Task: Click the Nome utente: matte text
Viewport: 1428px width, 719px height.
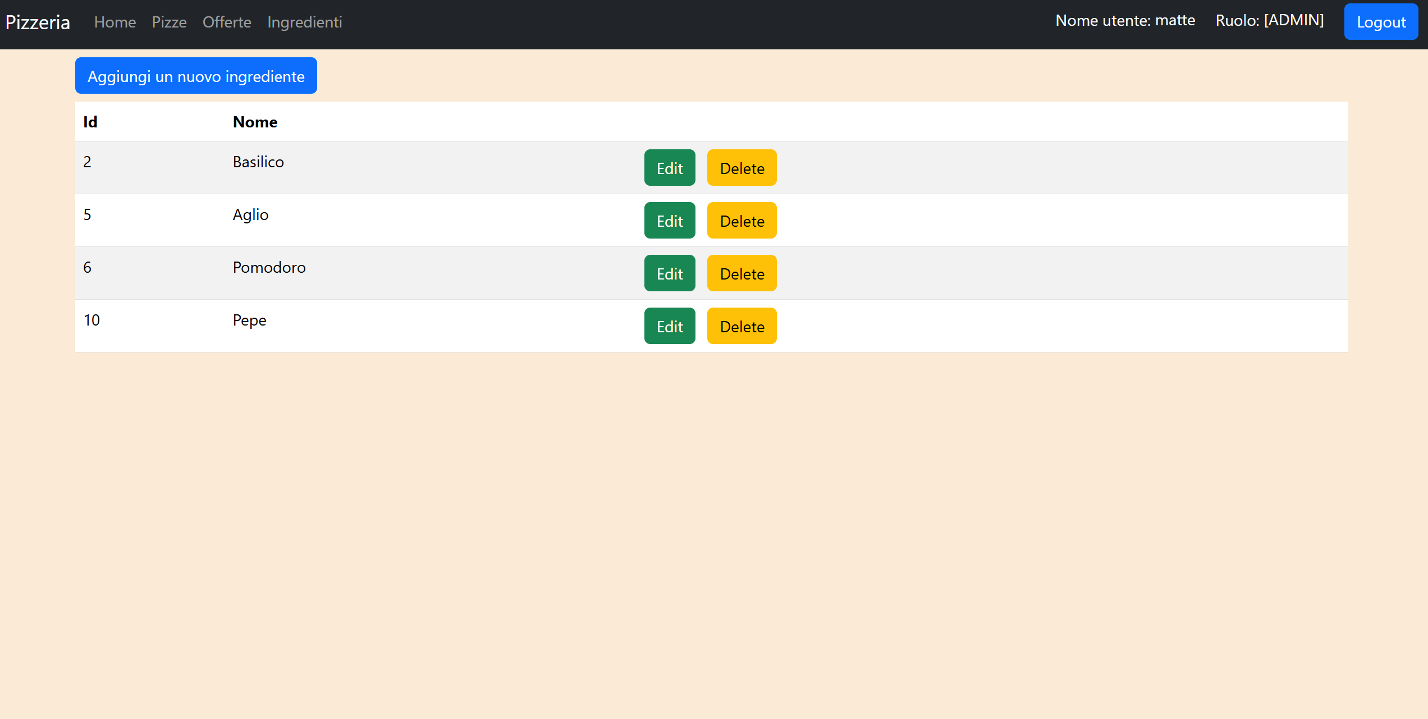Action: tap(1125, 21)
